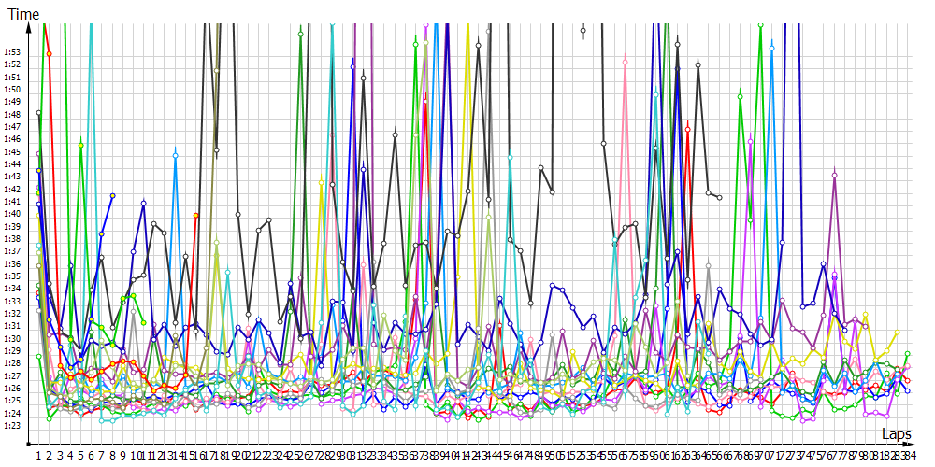Select the violet peak at 1:46 around lap 69
This screenshot has height=467, width=935.
750,141
